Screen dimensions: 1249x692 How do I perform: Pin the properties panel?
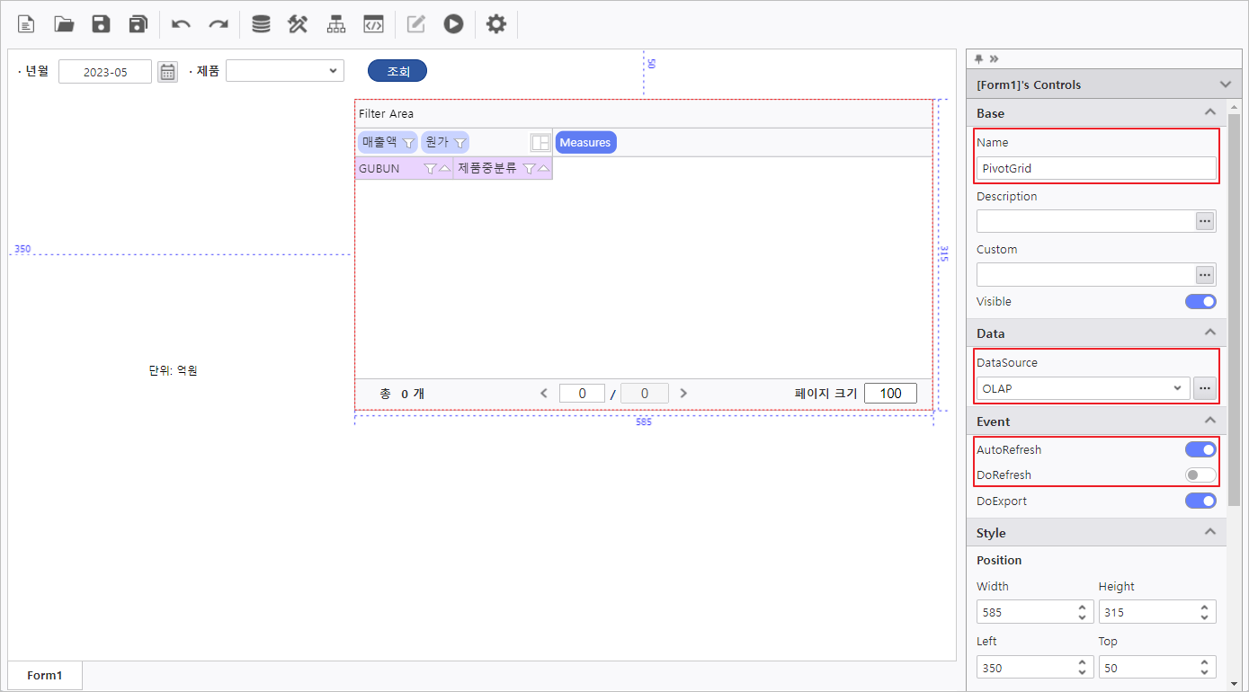(979, 58)
